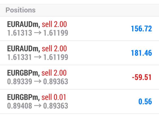Tap the red -59.51 loss value
The width and height of the screenshot is (159, 118).
point(142,77)
